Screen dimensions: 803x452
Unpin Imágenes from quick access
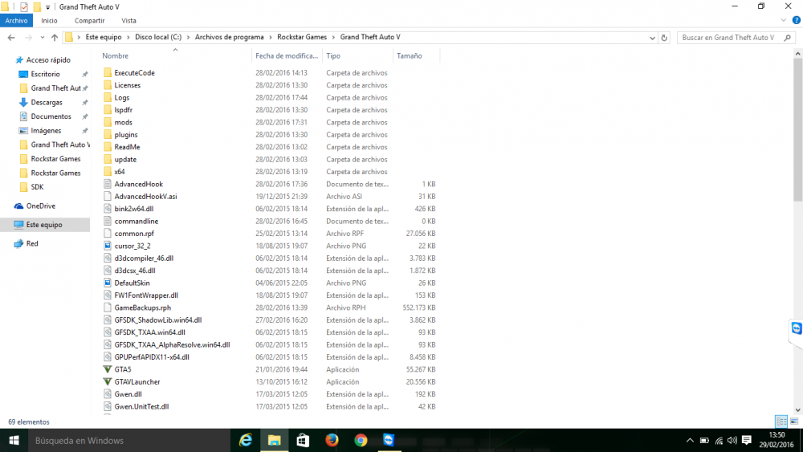click(x=85, y=131)
